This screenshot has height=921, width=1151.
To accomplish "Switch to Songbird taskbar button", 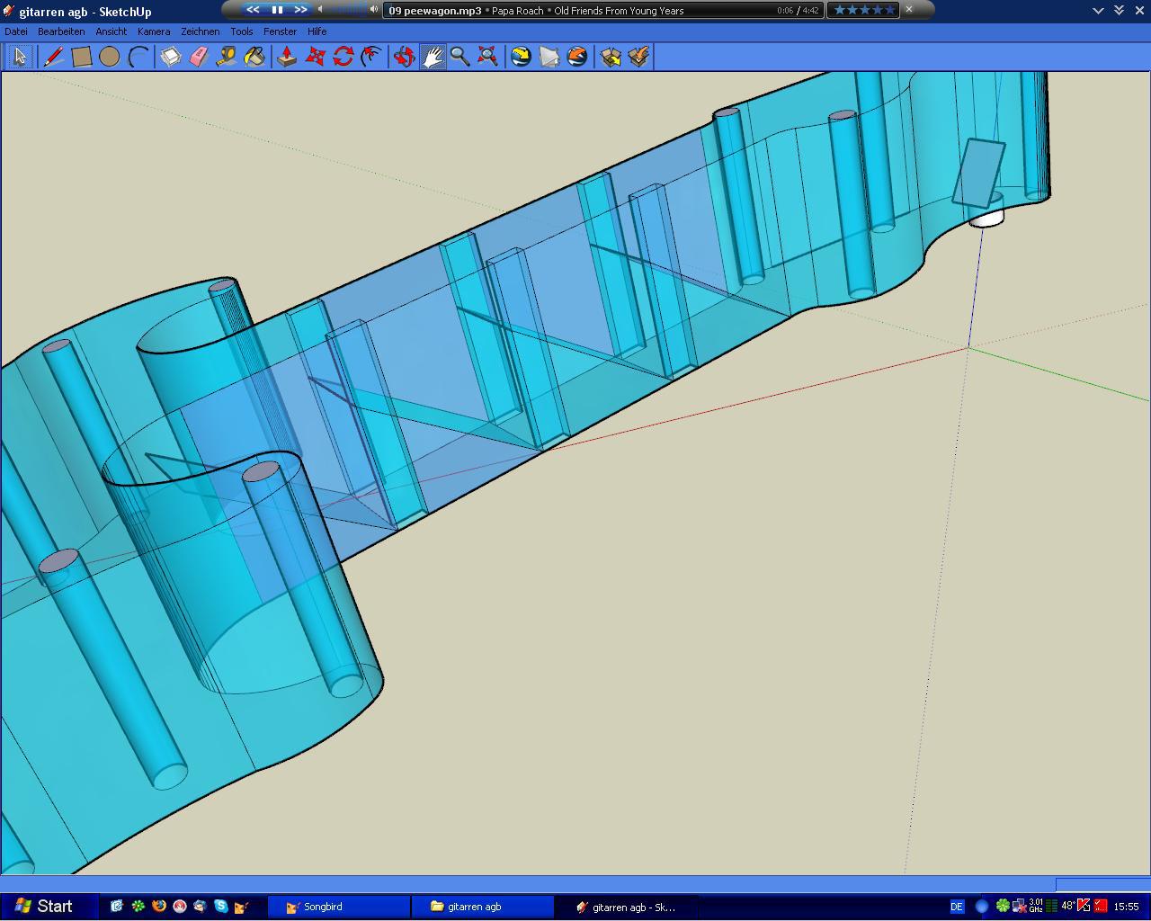I will [x=339, y=907].
